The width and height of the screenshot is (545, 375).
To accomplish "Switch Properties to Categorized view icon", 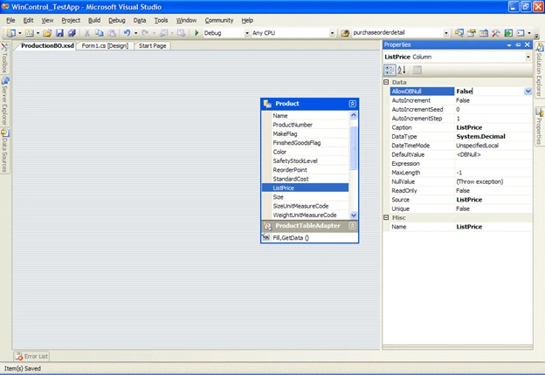I will point(390,70).
